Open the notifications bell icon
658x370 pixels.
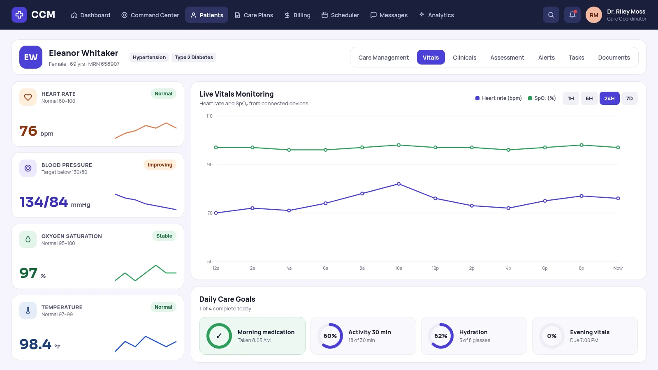coord(572,15)
